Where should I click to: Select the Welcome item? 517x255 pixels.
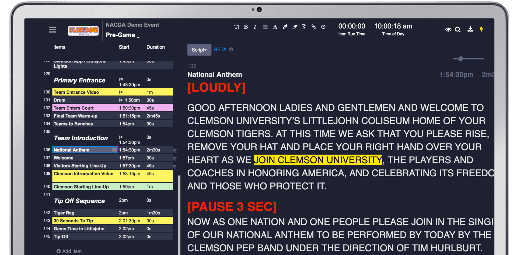point(113,158)
